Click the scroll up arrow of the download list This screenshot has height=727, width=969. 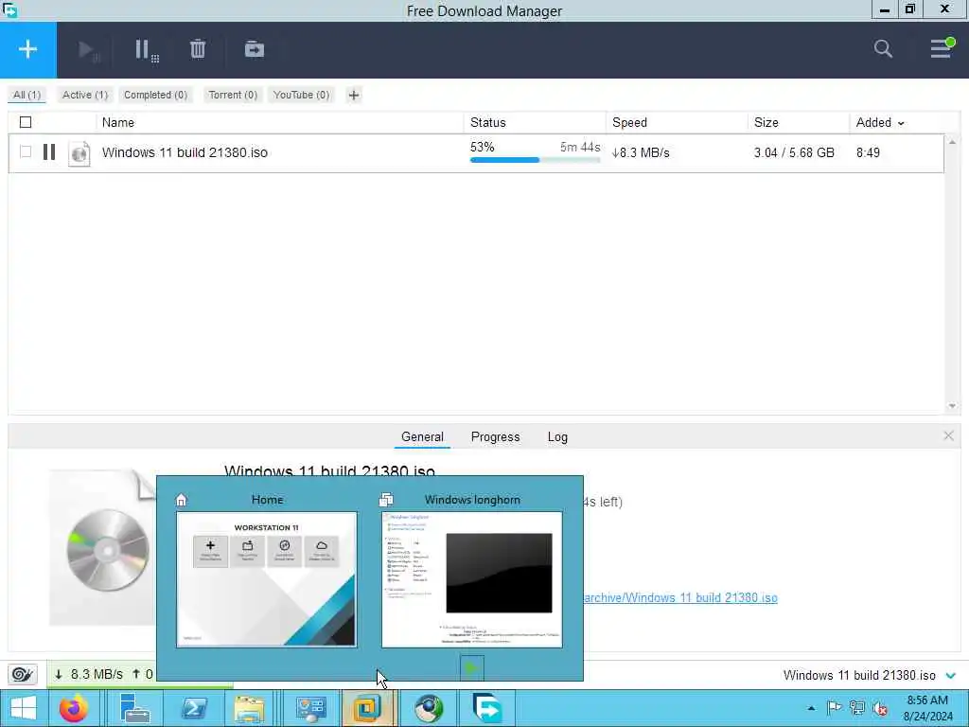point(952,142)
